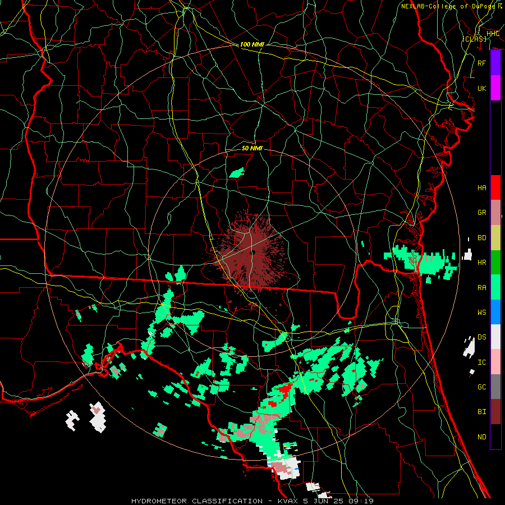Select the BD big drops legend swatch
This screenshot has height=505, width=505.
[x=495, y=238]
